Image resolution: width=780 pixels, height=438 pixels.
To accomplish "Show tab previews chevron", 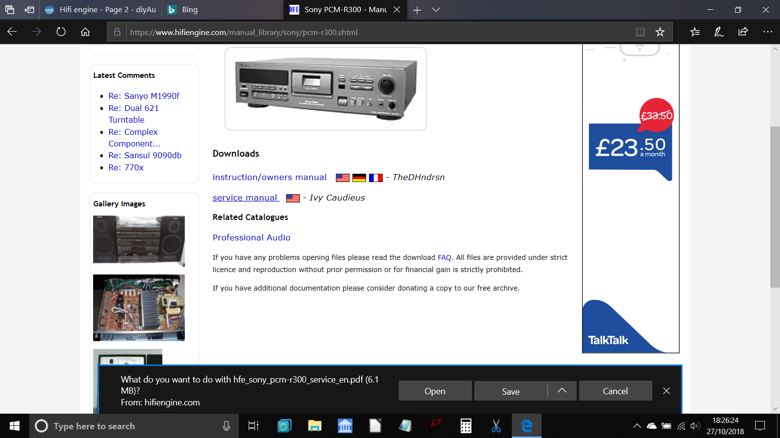I will [436, 10].
